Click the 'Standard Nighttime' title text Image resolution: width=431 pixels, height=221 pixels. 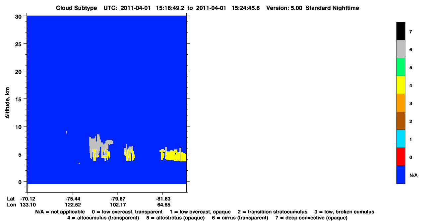(332, 8)
